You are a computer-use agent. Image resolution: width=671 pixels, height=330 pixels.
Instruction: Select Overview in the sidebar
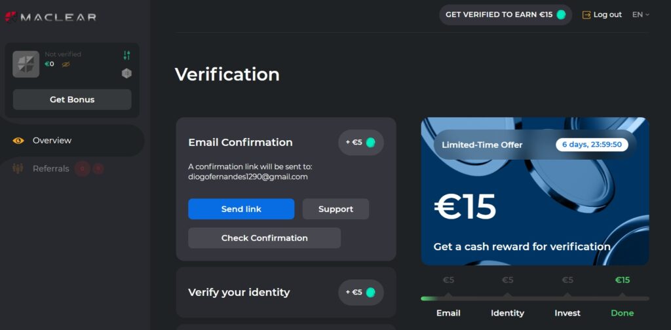(x=52, y=141)
